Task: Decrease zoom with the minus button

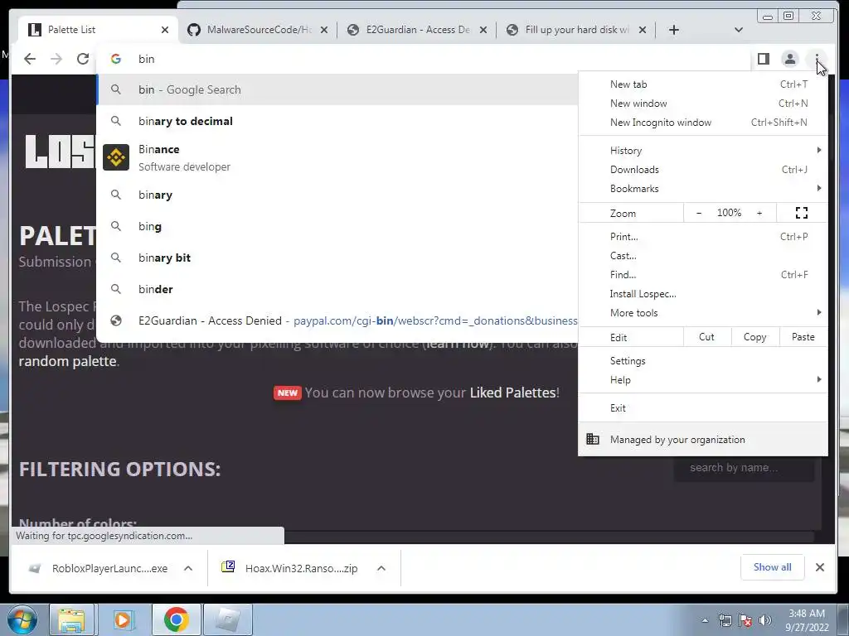Action: pyautogui.click(x=698, y=213)
